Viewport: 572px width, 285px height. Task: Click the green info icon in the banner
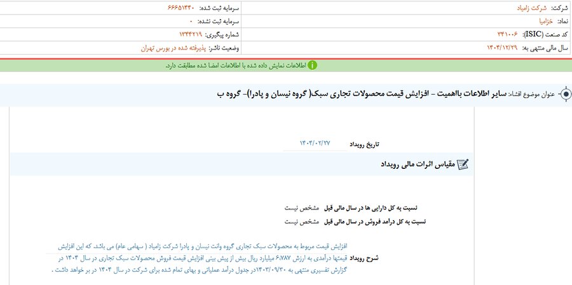click(x=312, y=65)
